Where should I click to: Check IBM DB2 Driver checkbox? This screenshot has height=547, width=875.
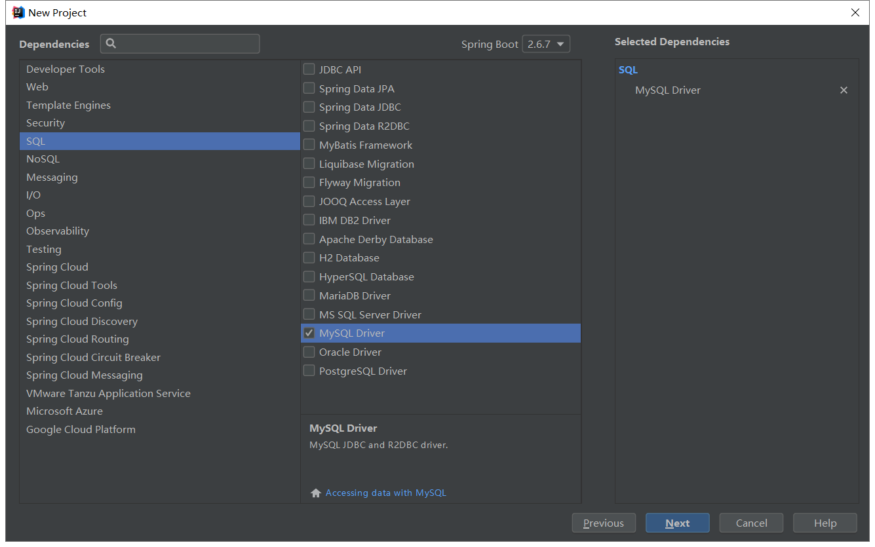pos(309,219)
